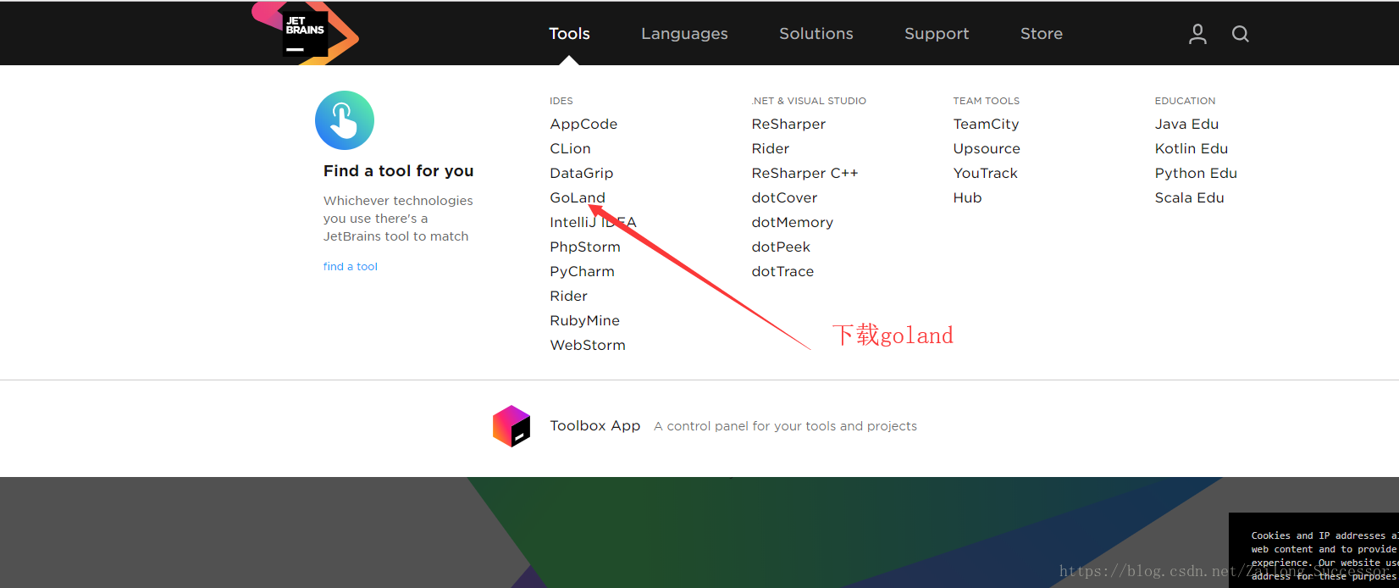Open the IntelliJ IDEA link
This screenshot has height=588, width=1399.
(x=593, y=222)
